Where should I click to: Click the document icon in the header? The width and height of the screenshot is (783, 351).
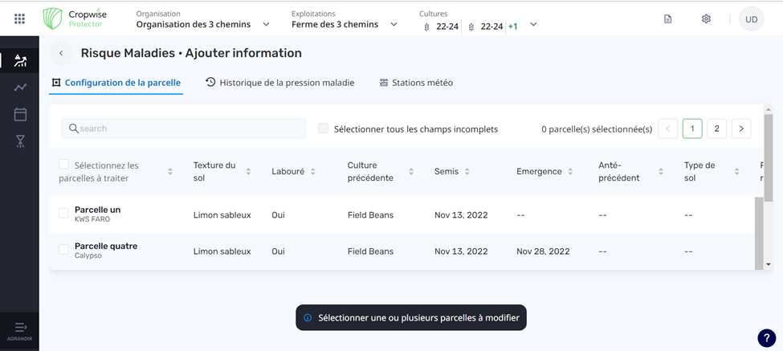click(667, 19)
